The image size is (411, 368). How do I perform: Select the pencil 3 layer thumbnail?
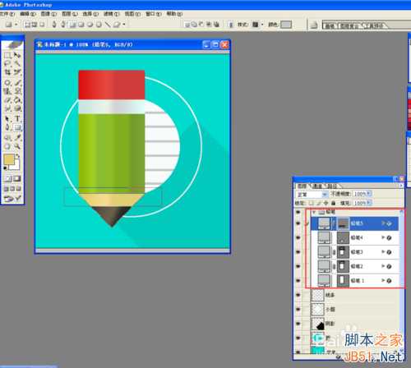pos(324,251)
